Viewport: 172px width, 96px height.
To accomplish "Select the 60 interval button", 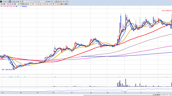I will point(39,2).
